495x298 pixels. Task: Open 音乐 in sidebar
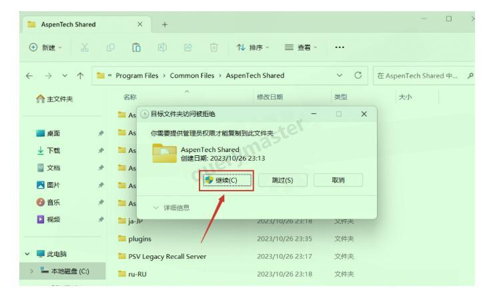[48, 202]
